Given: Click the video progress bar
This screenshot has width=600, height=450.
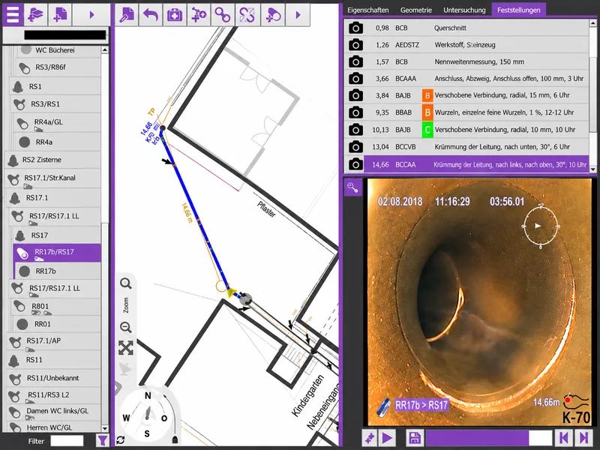Looking at the screenshot, I should click(x=489, y=438).
